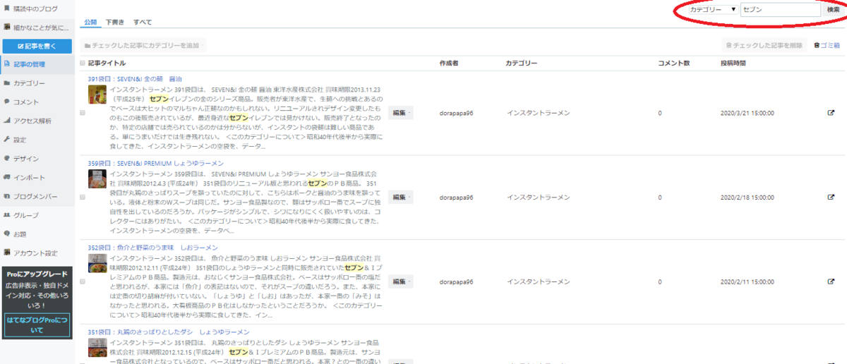Screen dimensions: 847x364
Task: Click チェックした記事を削除 delete button
Action: coord(764,45)
